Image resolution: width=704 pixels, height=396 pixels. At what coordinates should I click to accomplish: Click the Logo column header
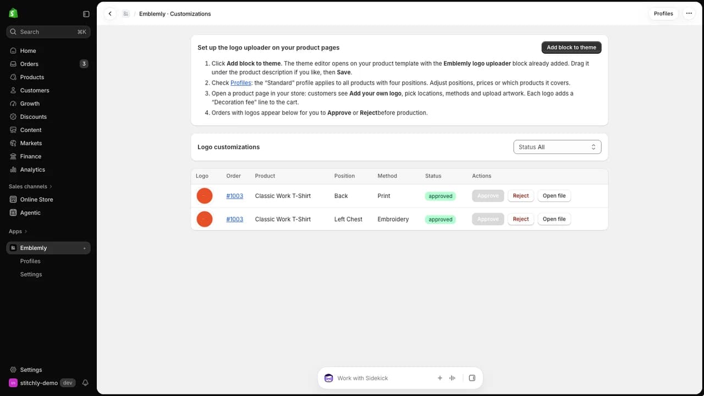(202, 176)
